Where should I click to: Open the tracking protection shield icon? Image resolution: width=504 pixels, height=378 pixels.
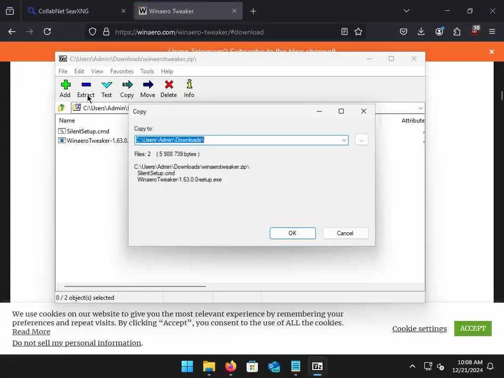93,32
